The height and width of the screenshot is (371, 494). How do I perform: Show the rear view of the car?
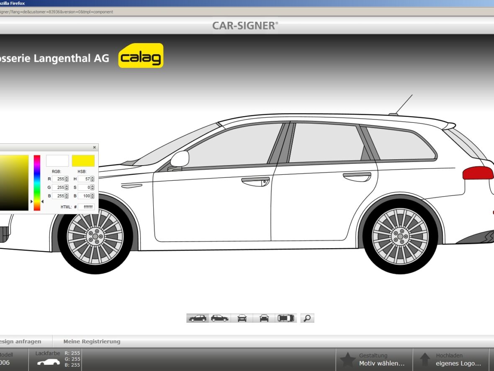pos(264,318)
